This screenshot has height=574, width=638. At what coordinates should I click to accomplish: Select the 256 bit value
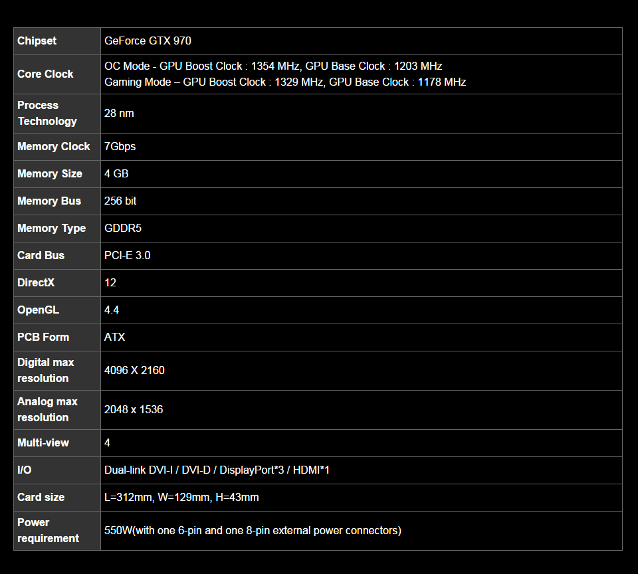[x=120, y=201]
